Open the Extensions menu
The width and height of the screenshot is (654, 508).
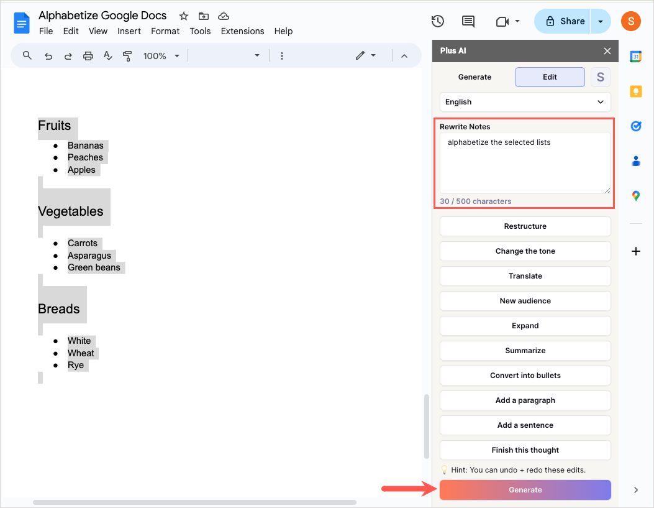pos(242,31)
